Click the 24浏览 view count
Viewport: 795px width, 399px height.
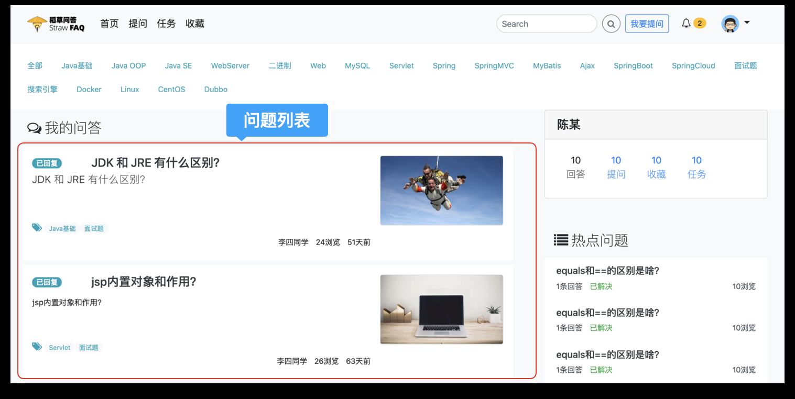click(x=328, y=242)
